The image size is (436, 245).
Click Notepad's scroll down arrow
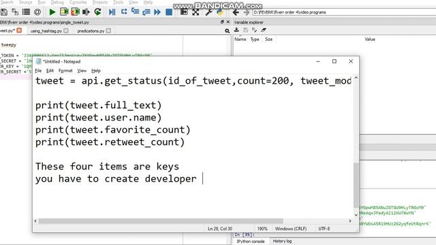click(356, 215)
